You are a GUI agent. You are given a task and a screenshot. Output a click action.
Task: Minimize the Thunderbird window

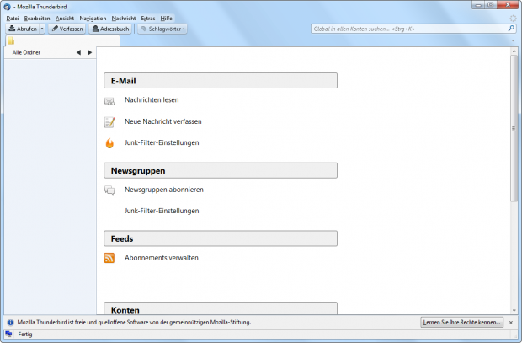[x=477, y=5]
